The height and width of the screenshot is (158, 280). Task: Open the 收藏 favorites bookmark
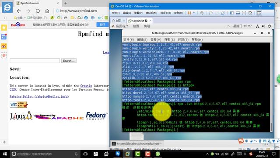(x=18, y=18)
